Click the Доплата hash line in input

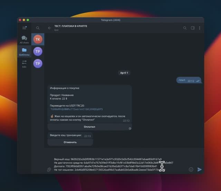pos(105,166)
